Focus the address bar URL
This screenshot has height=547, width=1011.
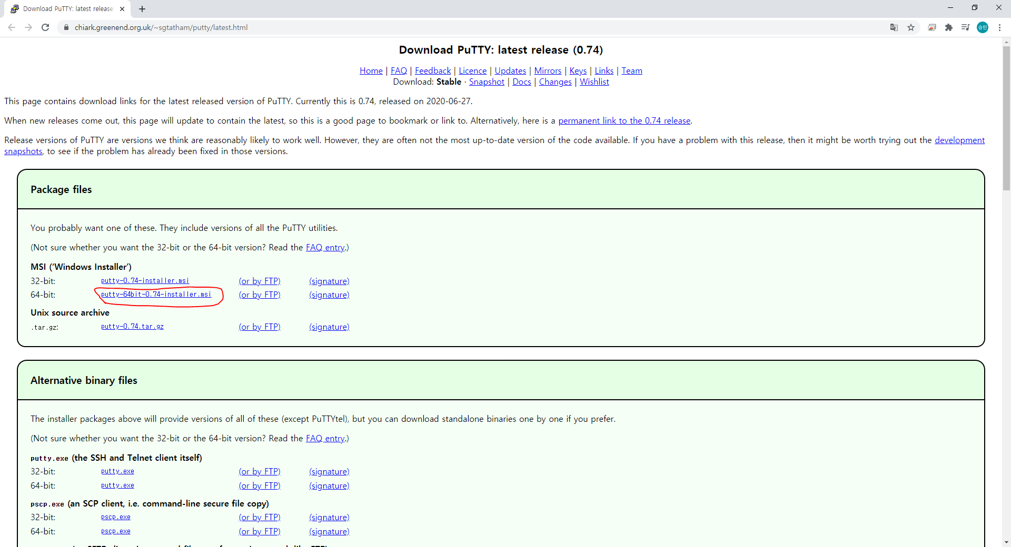coord(161,27)
